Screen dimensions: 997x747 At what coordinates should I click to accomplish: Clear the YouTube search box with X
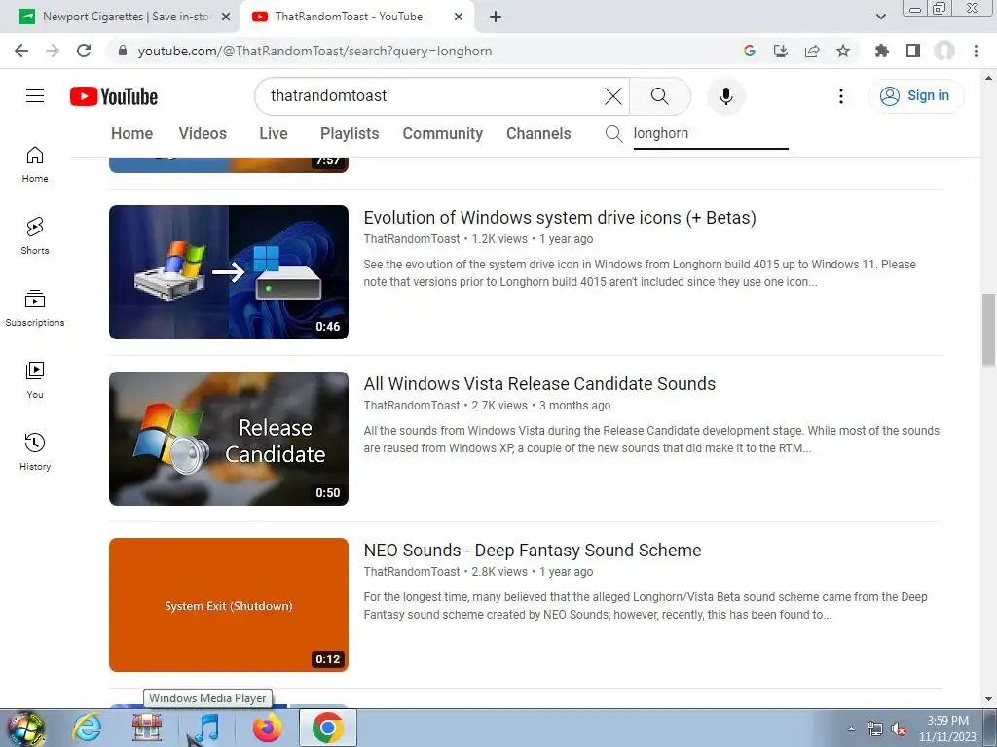click(x=613, y=96)
